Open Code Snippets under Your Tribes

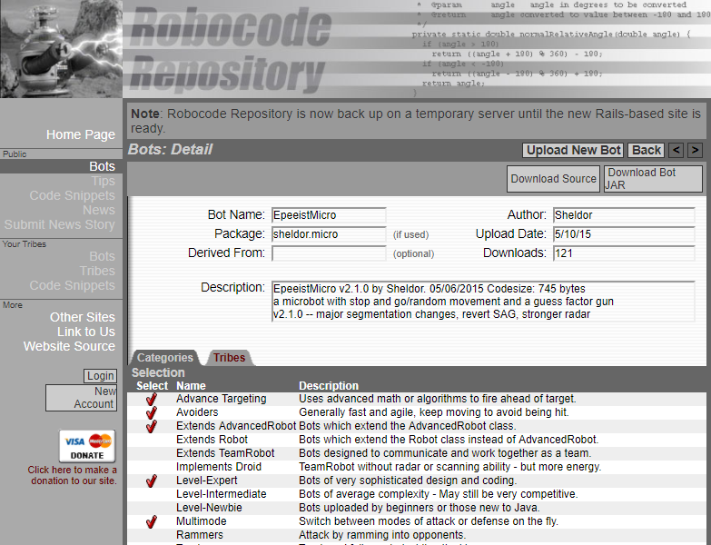coord(72,285)
